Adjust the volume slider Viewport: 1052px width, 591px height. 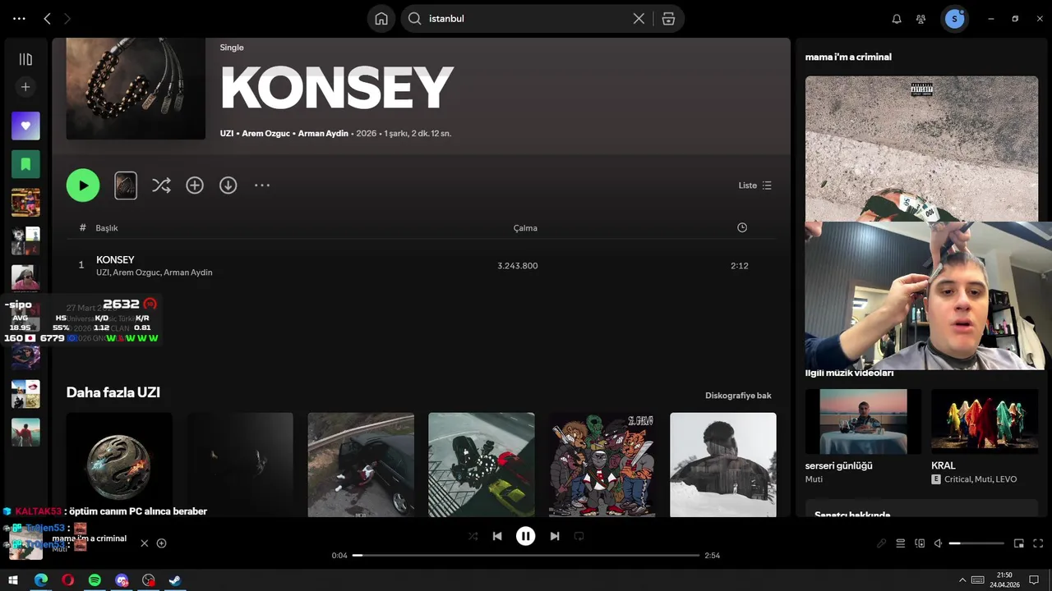(x=976, y=543)
